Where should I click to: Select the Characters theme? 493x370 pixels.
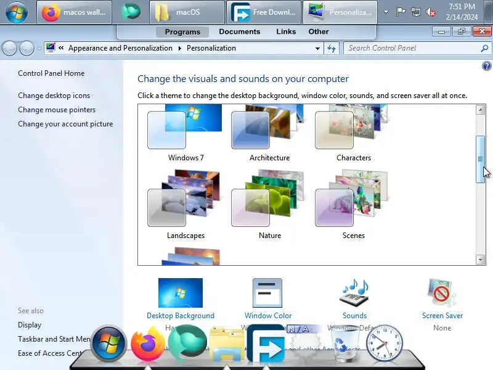point(353,134)
